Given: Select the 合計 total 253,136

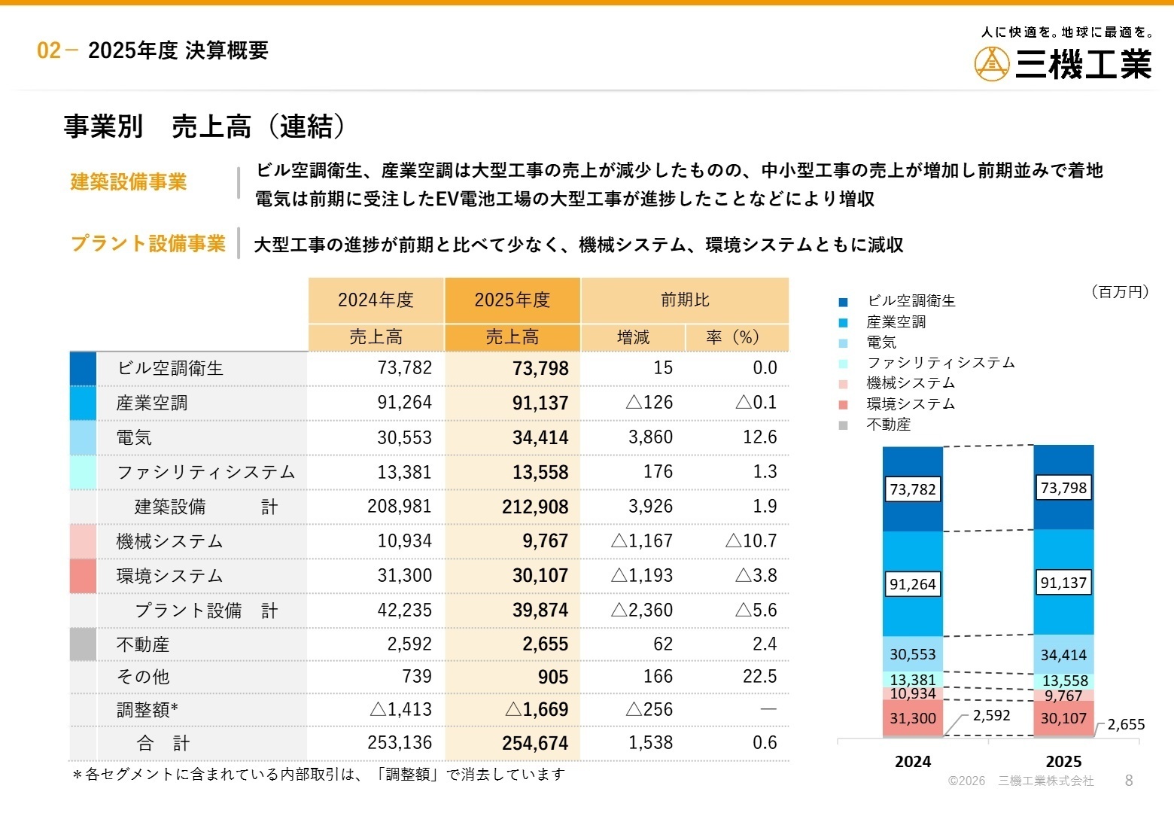Looking at the screenshot, I should point(400,743).
